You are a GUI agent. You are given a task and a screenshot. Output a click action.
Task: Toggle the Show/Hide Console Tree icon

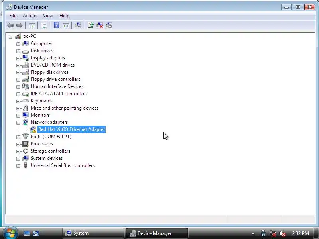tap(32, 25)
